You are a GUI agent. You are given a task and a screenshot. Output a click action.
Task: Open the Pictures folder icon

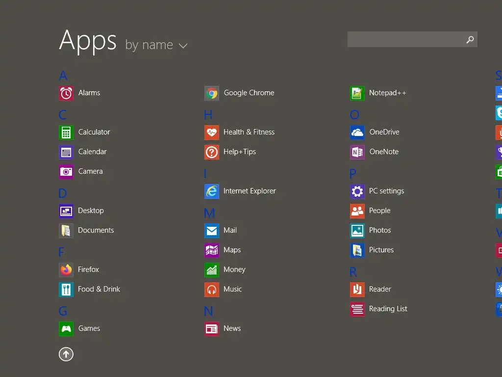[x=357, y=250]
